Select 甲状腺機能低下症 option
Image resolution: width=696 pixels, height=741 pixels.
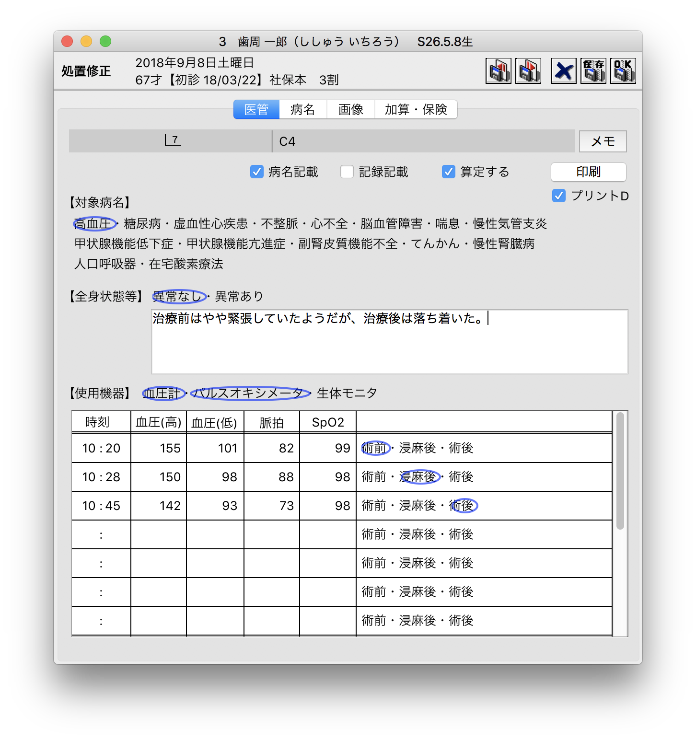pos(124,244)
